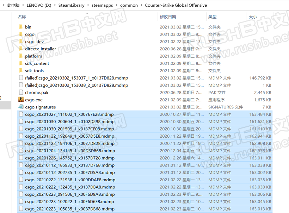The height and width of the screenshot is (213, 289).
Task: Sort files by 修改日期 column header
Action: (x=167, y=17)
